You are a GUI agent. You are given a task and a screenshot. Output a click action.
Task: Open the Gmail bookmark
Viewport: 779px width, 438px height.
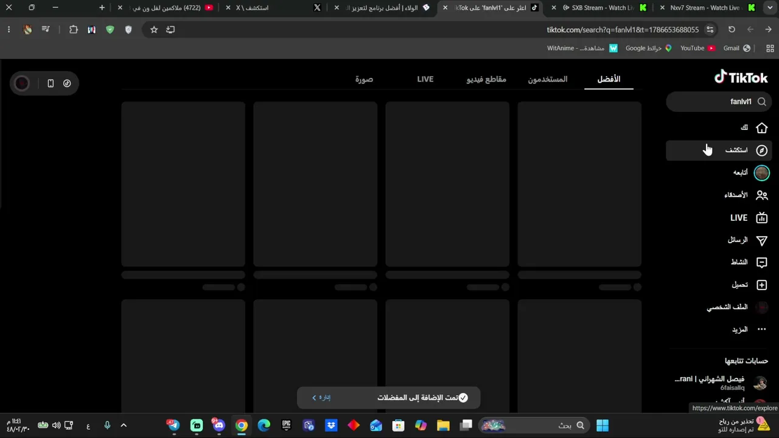[x=736, y=48]
